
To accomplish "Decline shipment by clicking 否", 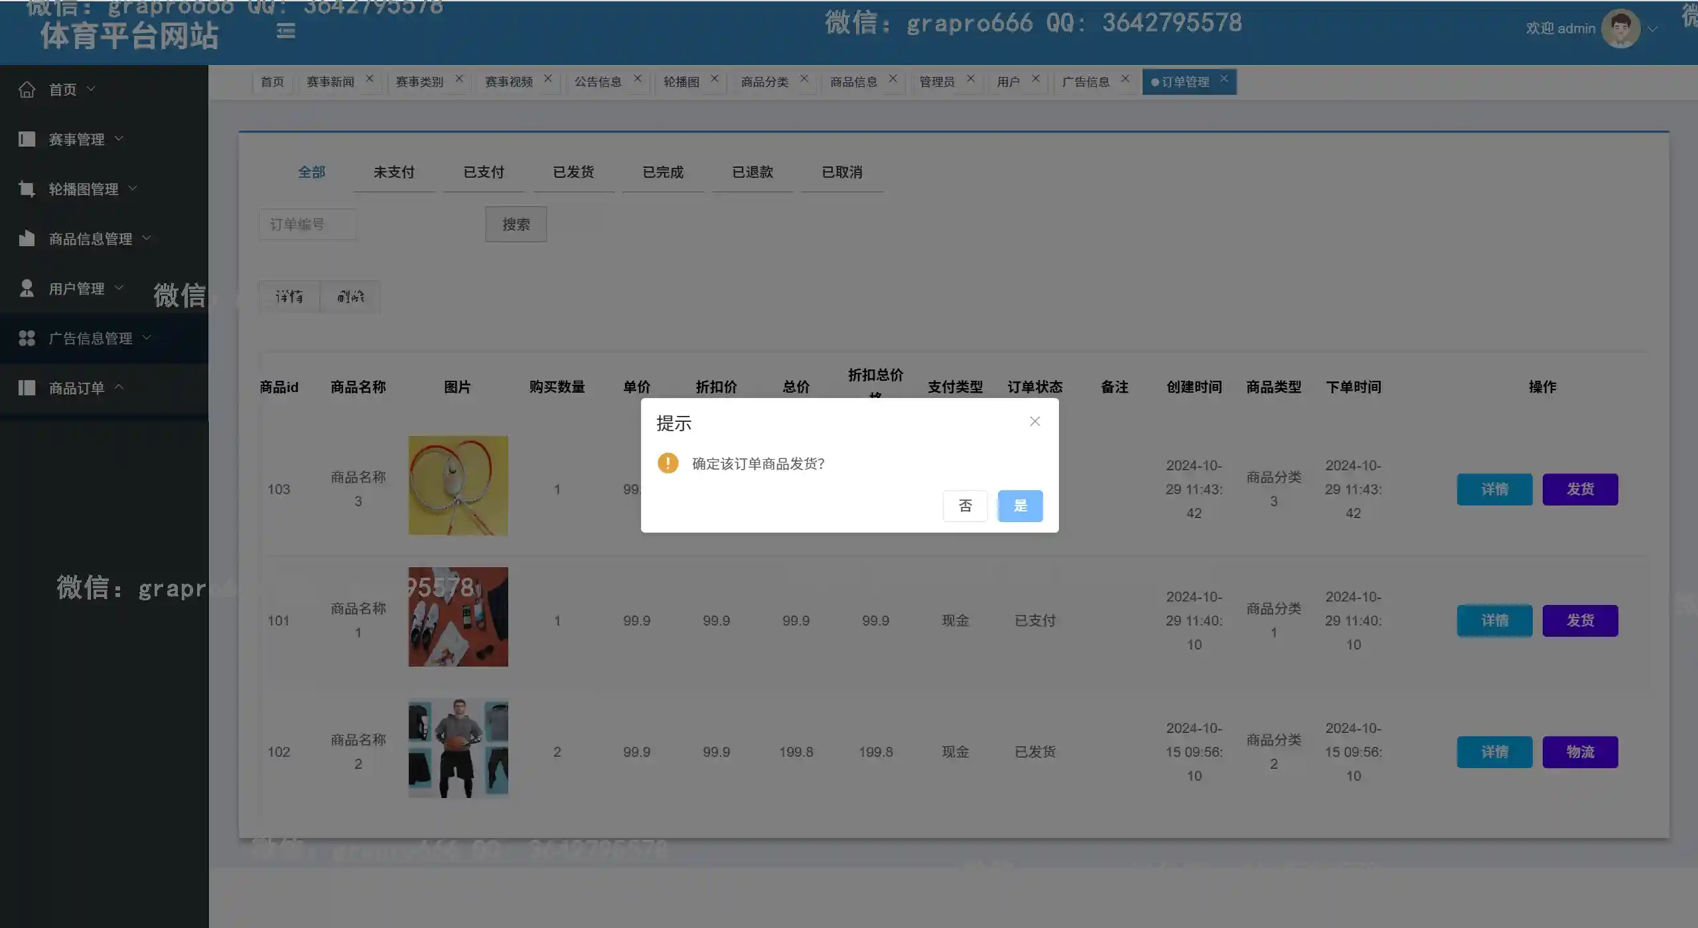I will click(965, 506).
